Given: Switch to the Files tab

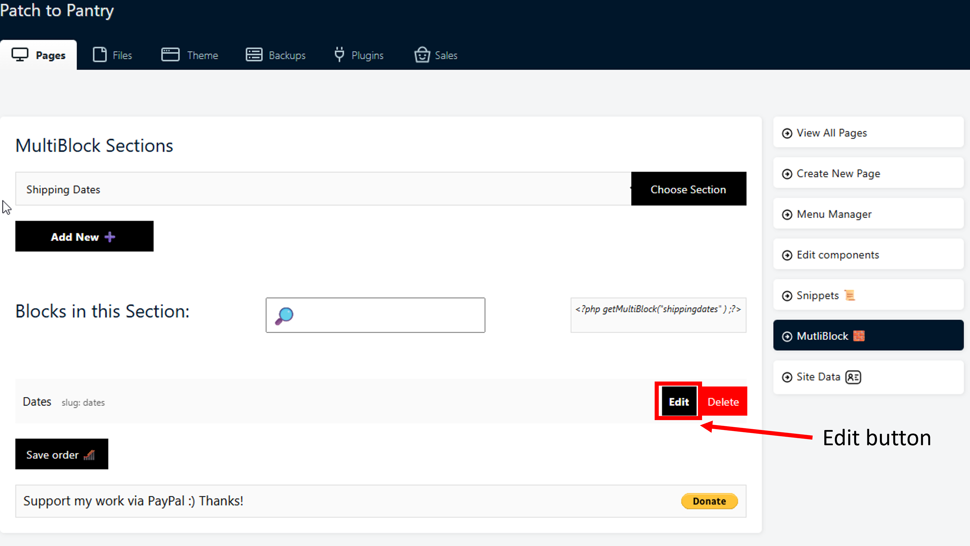Looking at the screenshot, I should (x=112, y=55).
